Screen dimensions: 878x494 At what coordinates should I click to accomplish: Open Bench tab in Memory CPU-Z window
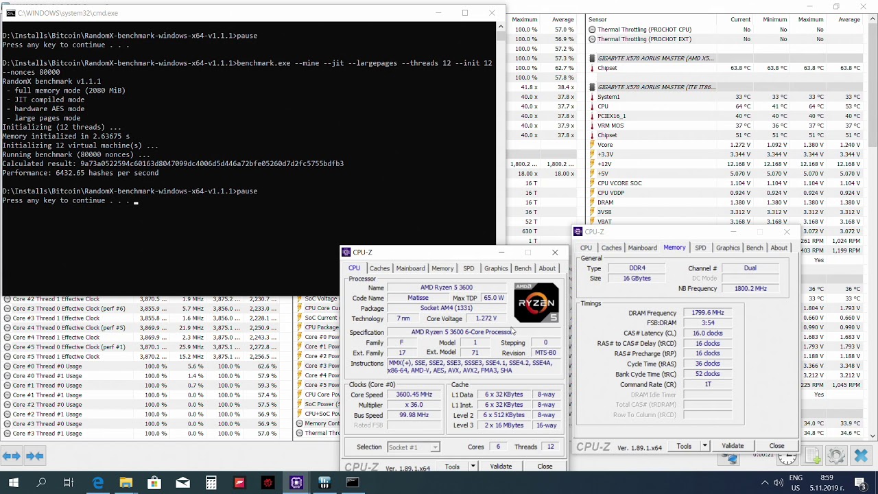(755, 248)
